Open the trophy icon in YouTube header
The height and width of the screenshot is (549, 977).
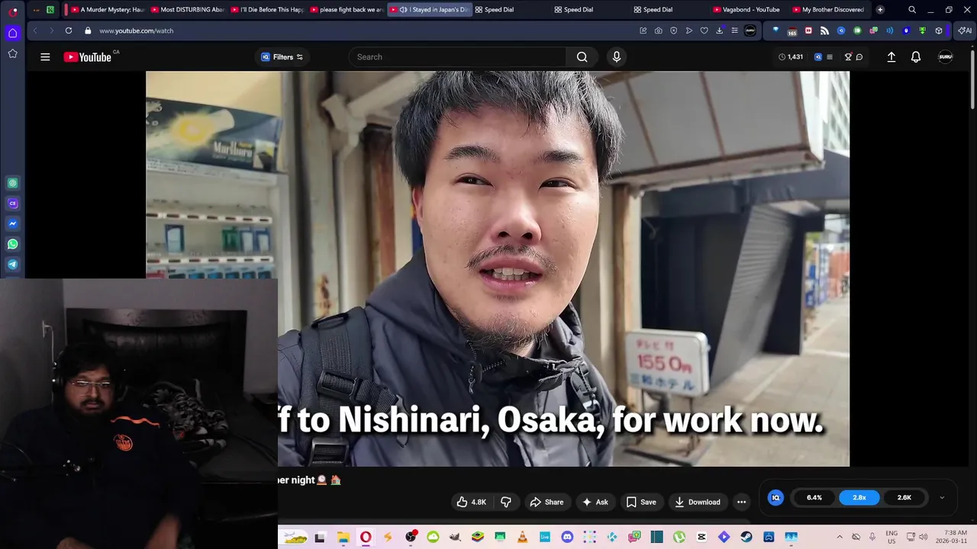[x=848, y=57]
